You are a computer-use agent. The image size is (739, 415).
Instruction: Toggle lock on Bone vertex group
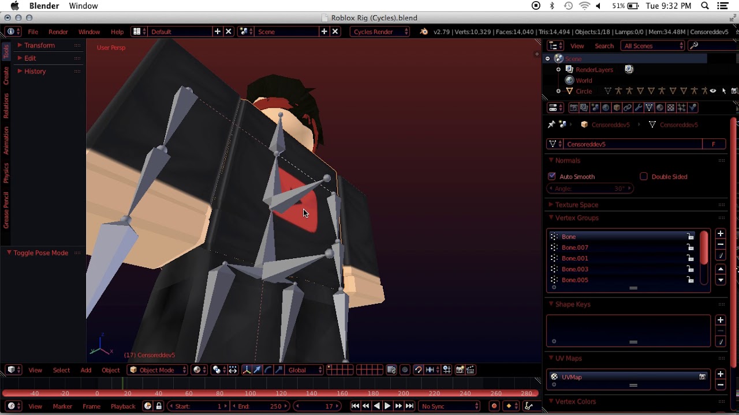690,236
